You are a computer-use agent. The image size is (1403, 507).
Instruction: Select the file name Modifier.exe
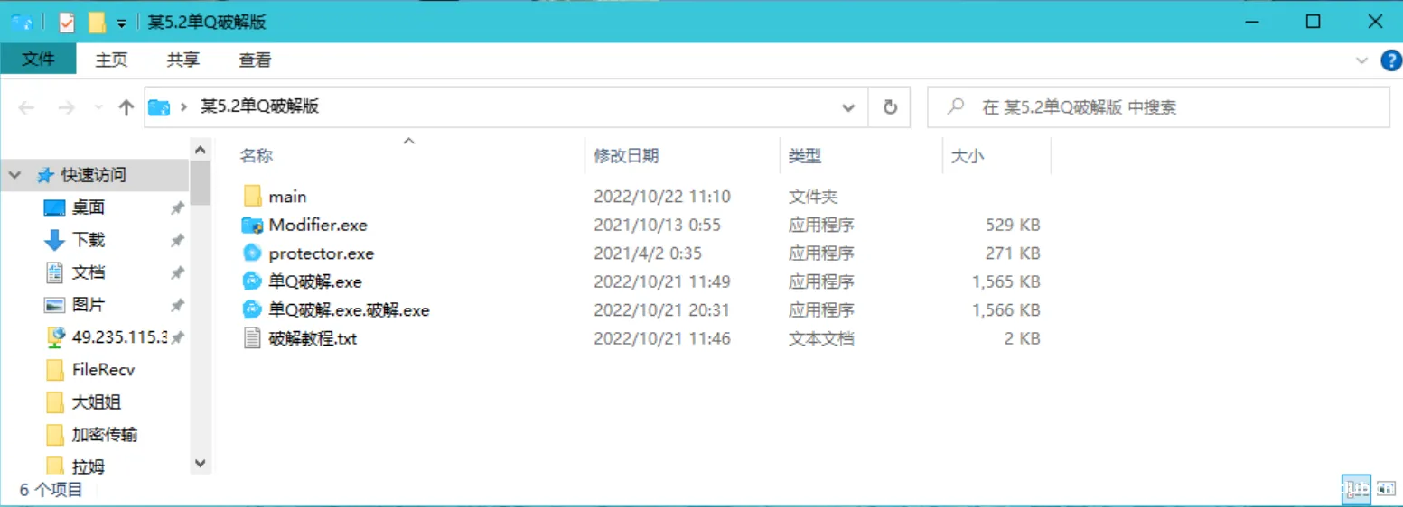click(x=318, y=225)
